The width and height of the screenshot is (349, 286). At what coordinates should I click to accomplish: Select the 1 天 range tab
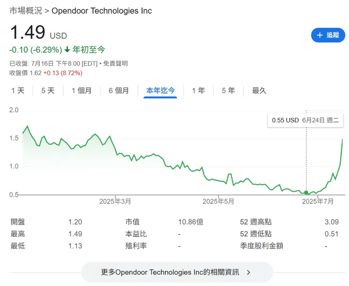[18, 91]
